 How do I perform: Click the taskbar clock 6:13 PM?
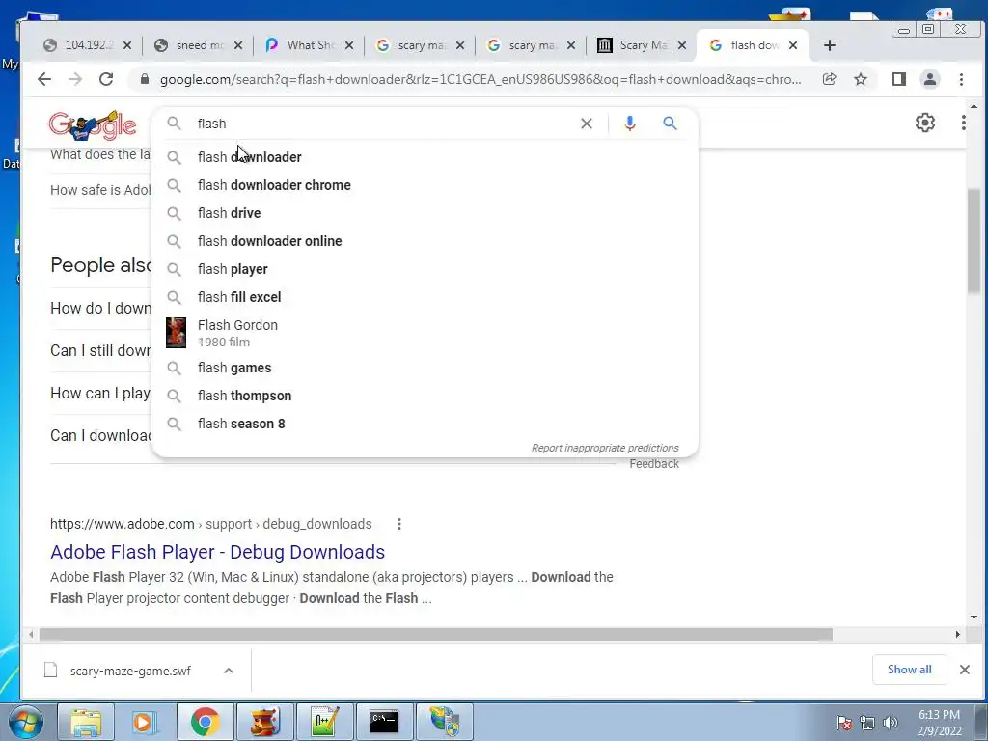pyautogui.click(x=939, y=722)
